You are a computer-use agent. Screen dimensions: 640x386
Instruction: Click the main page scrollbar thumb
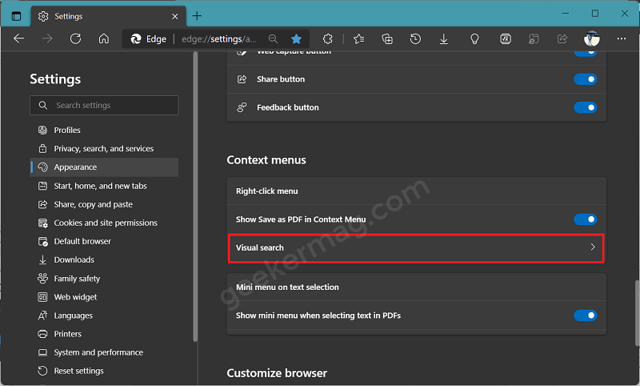637,312
